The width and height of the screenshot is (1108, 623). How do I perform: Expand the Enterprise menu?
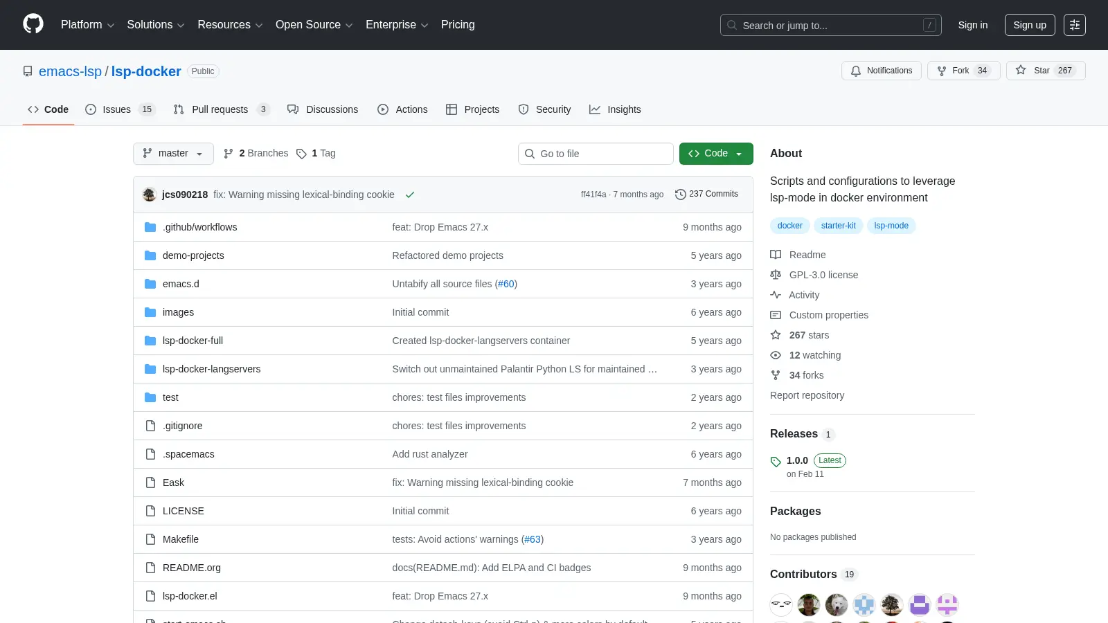click(x=397, y=25)
